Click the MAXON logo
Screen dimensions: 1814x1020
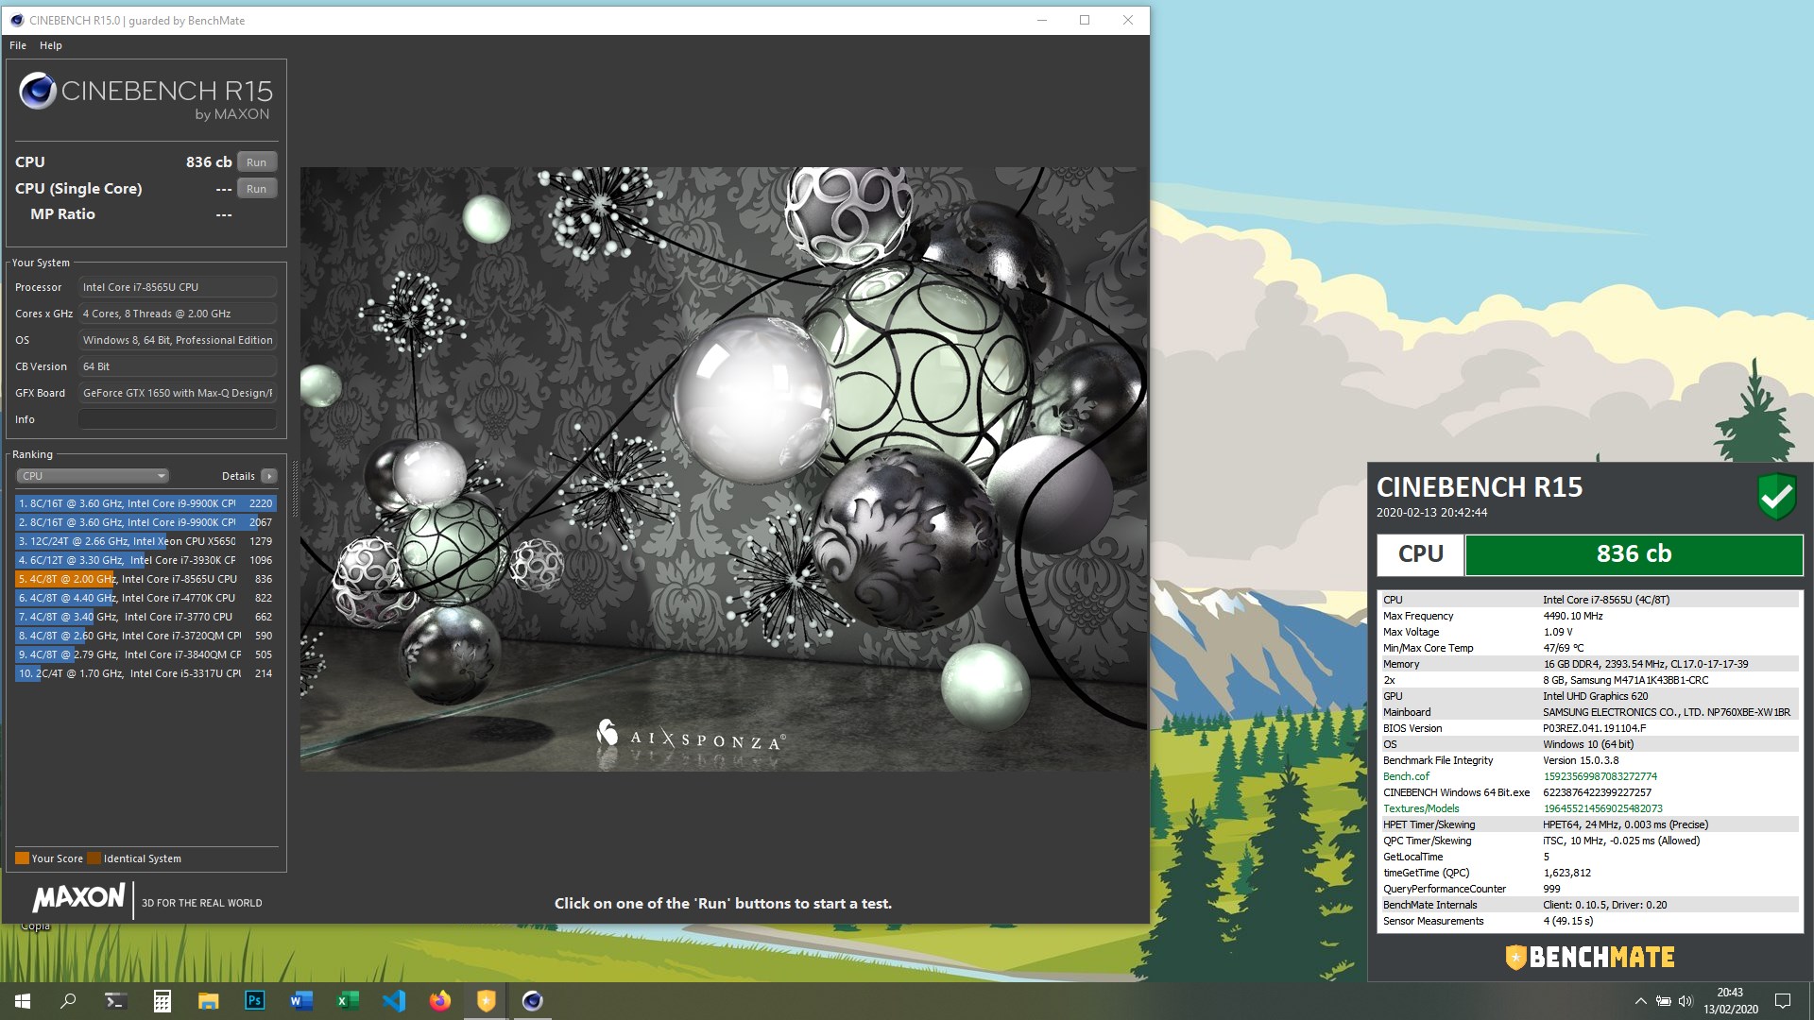click(79, 897)
